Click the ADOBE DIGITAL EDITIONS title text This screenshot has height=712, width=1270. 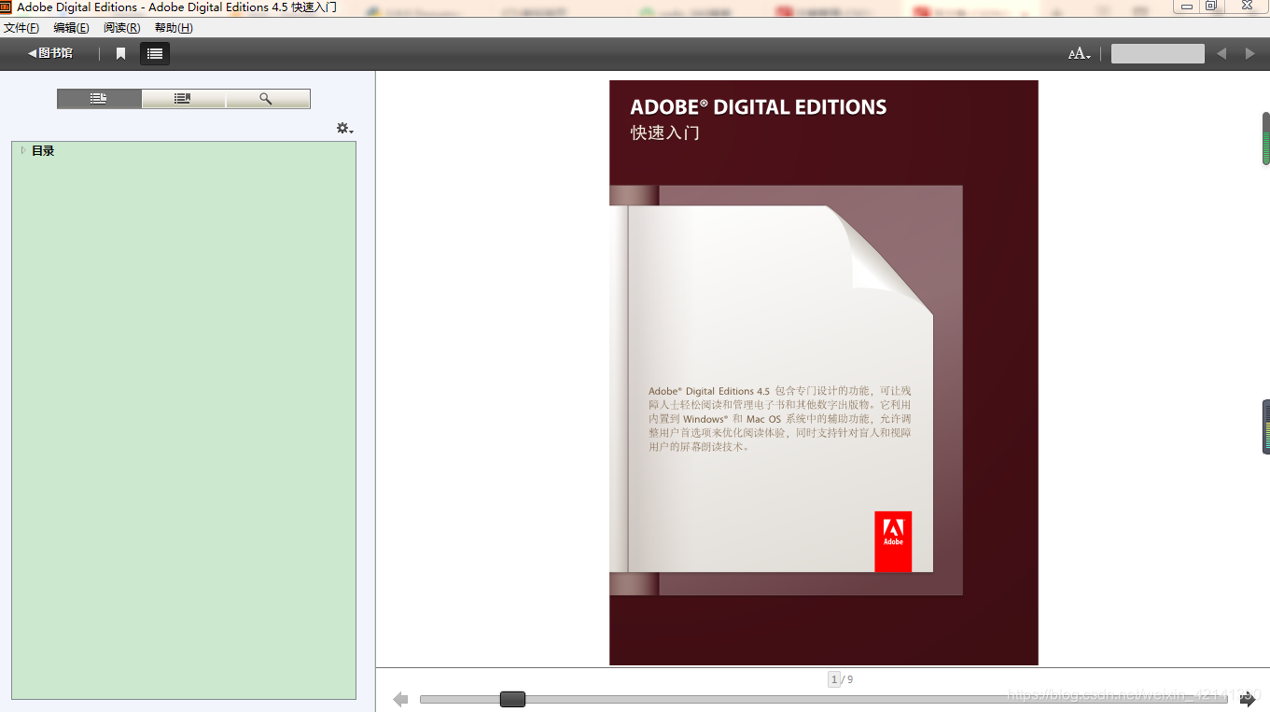(x=759, y=106)
